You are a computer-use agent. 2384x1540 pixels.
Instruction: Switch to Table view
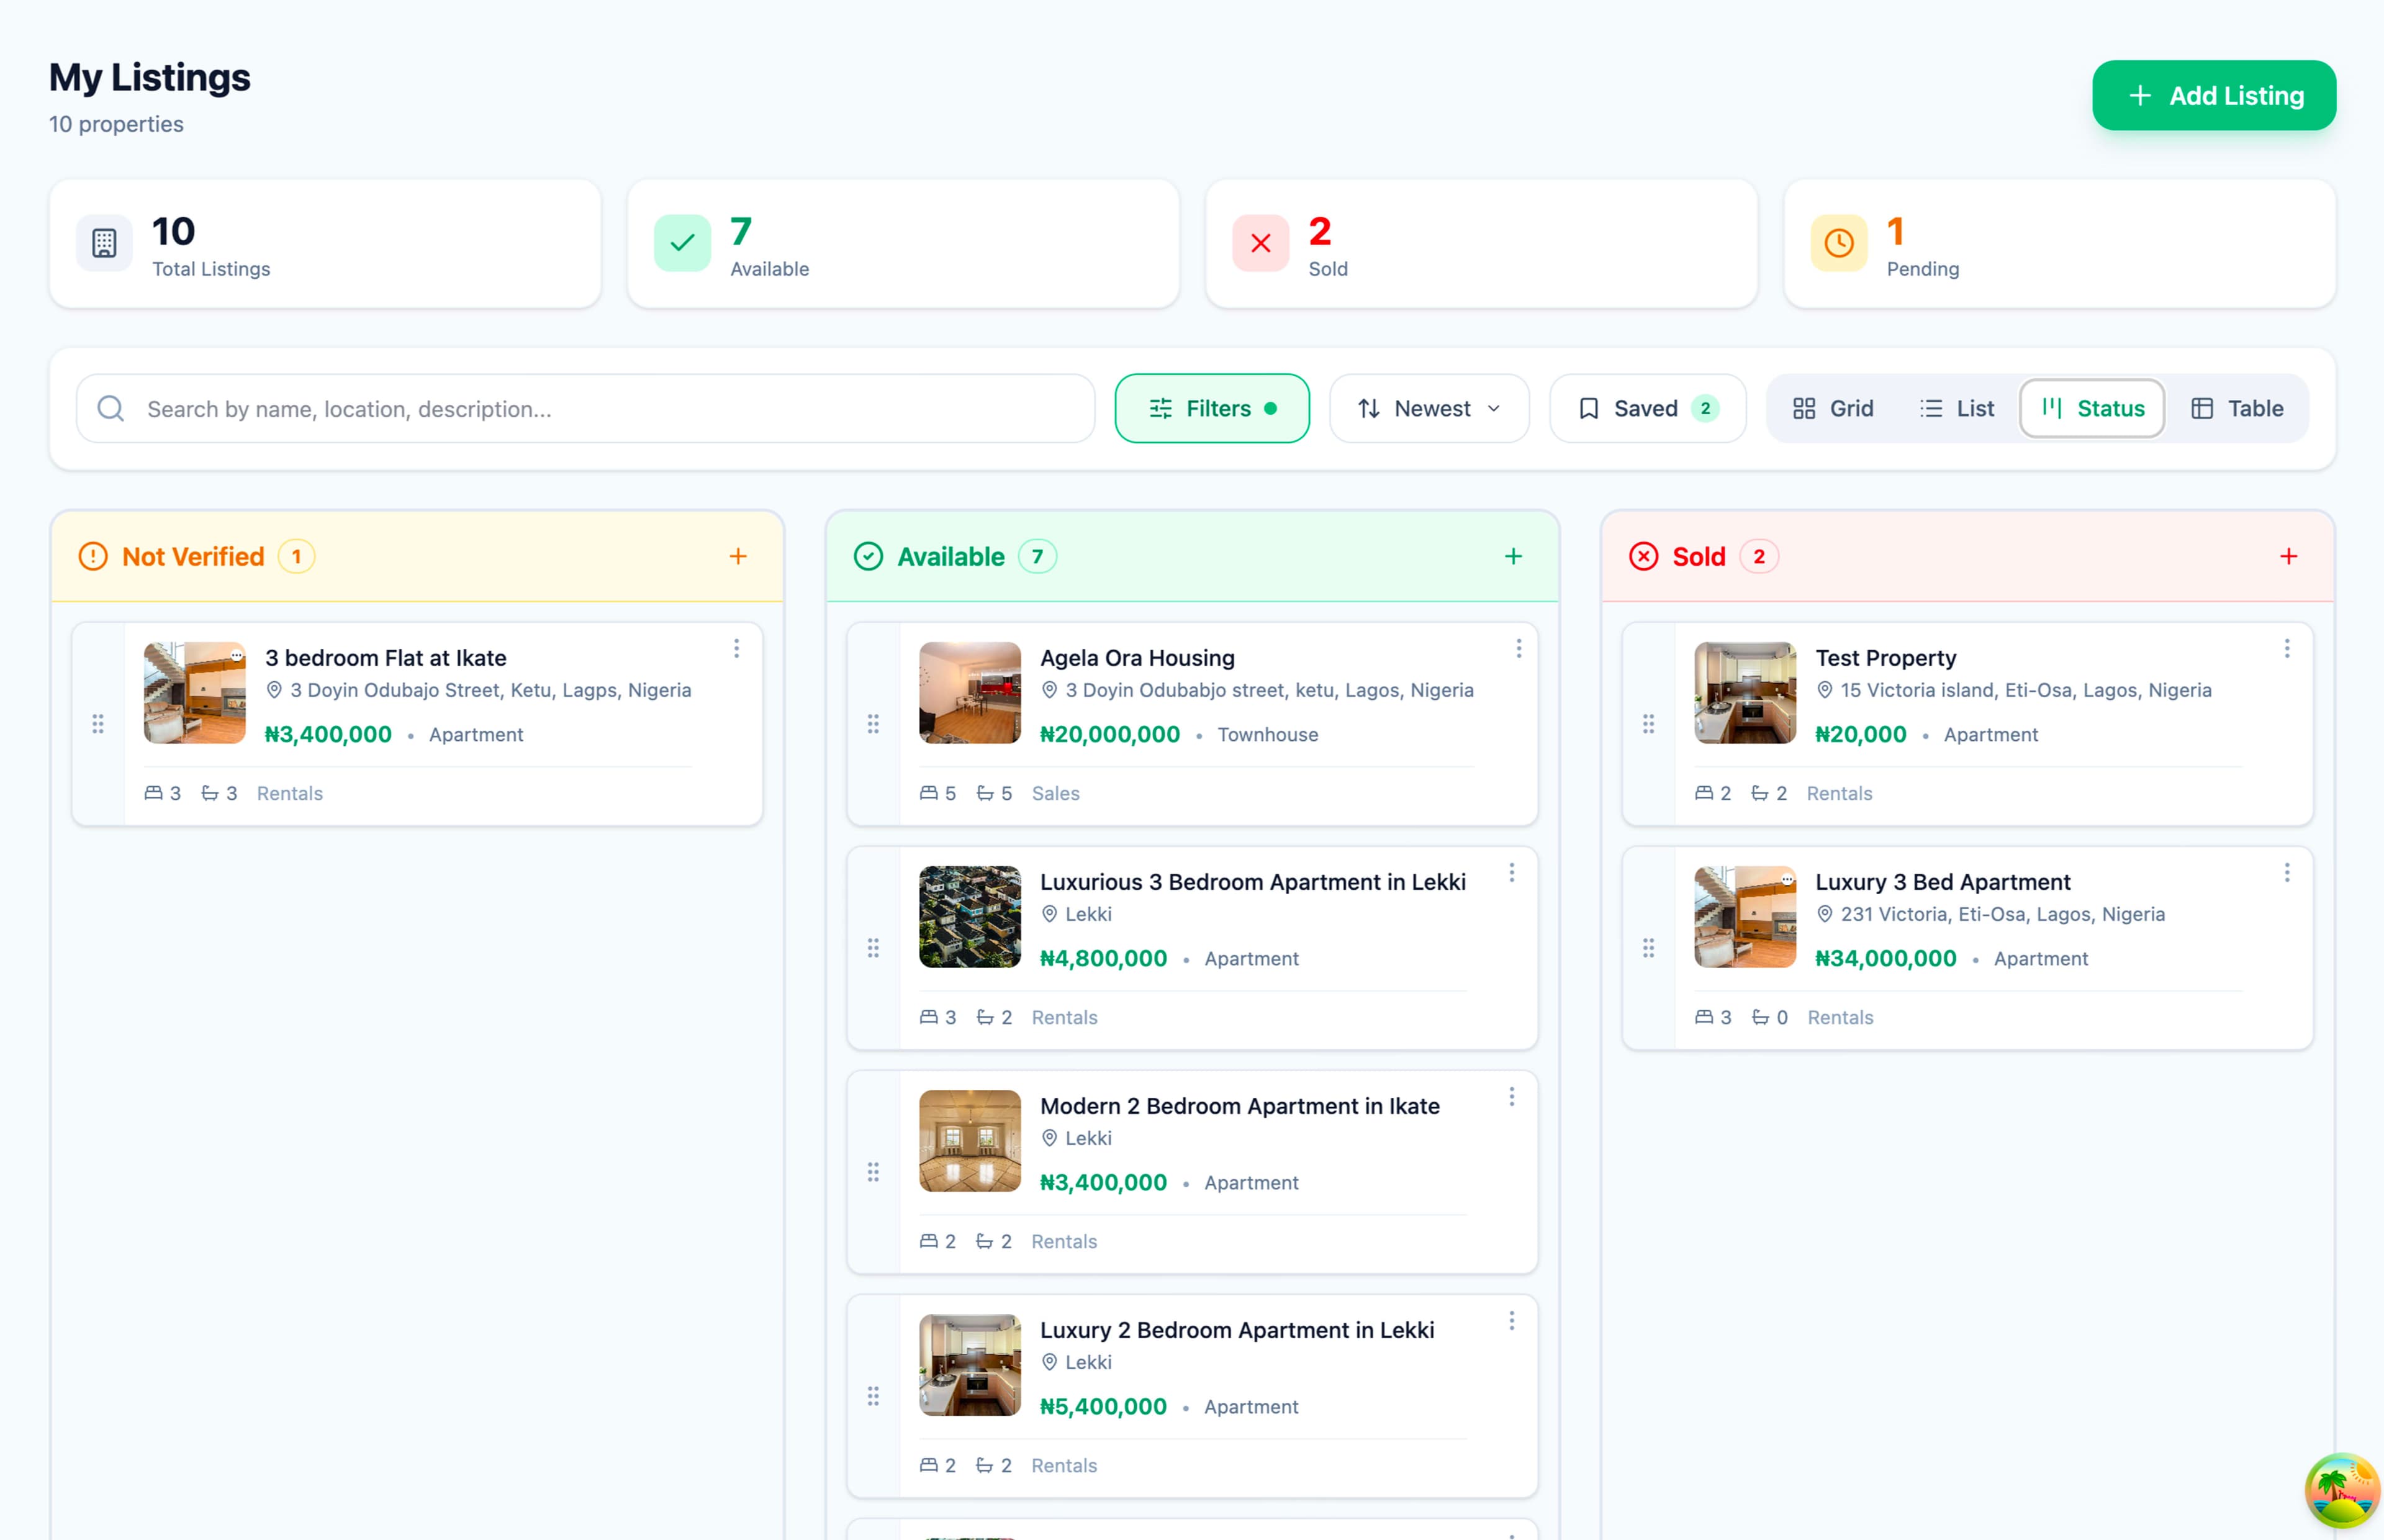tap(2236, 408)
